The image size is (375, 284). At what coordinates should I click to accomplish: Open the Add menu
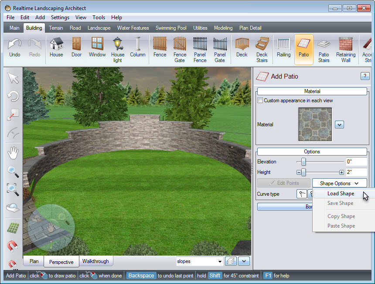[40, 17]
